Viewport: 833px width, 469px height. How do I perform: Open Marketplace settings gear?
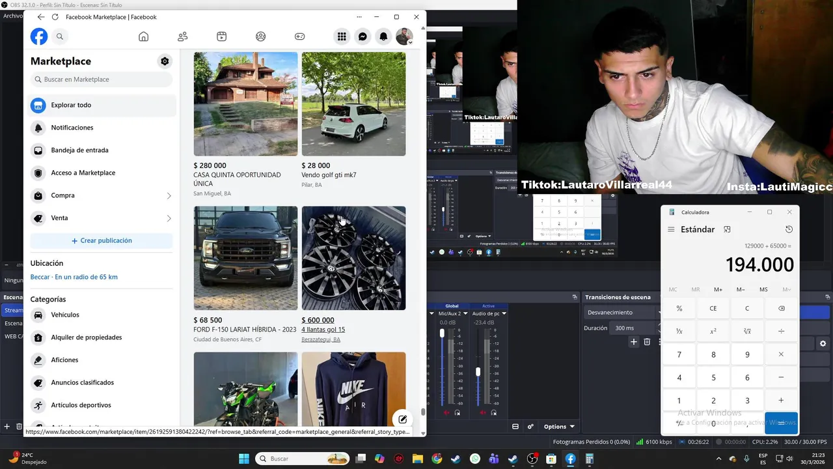point(165,61)
